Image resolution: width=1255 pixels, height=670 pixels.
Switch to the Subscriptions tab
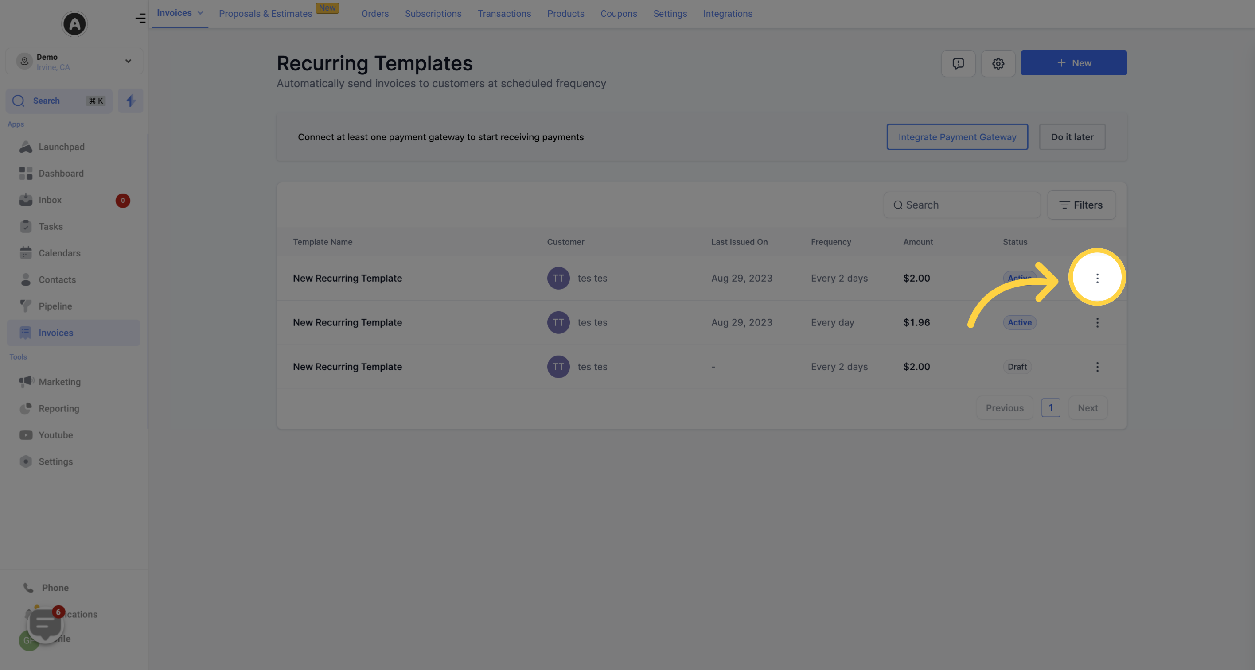click(x=433, y=14)
